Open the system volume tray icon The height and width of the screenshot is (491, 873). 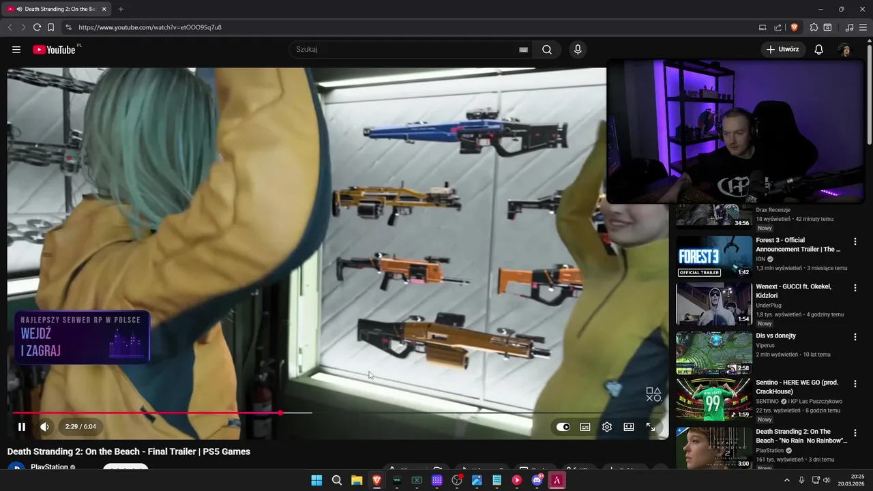tap(827, 480)
